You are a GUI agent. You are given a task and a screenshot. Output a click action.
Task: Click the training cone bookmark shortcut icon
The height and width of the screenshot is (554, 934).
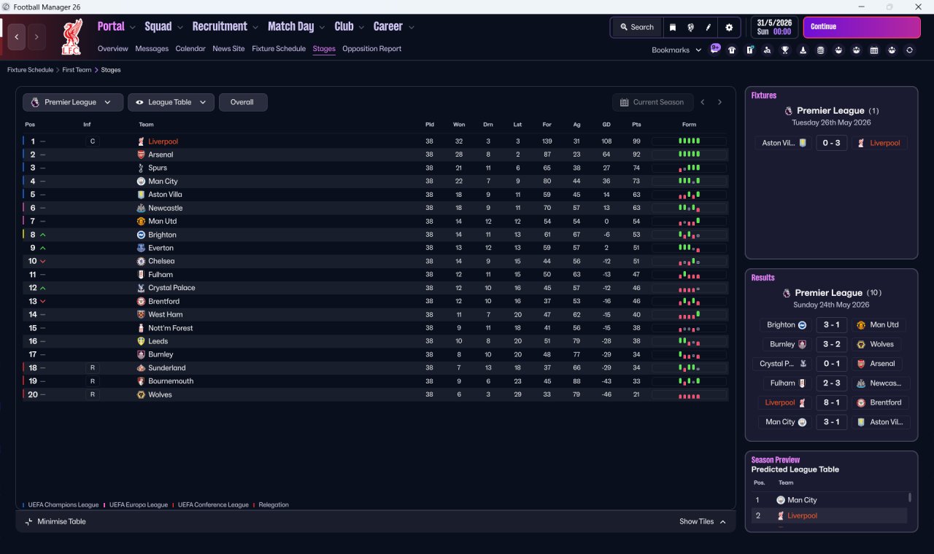point(803,50)
